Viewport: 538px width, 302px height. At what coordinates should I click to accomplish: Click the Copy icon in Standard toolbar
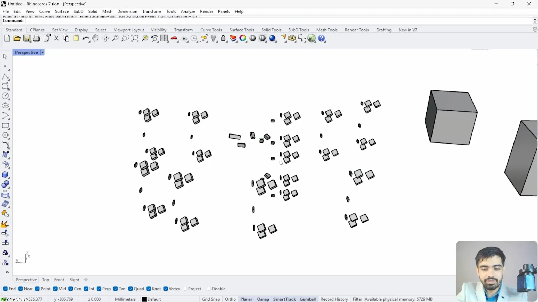click(66, 38)
